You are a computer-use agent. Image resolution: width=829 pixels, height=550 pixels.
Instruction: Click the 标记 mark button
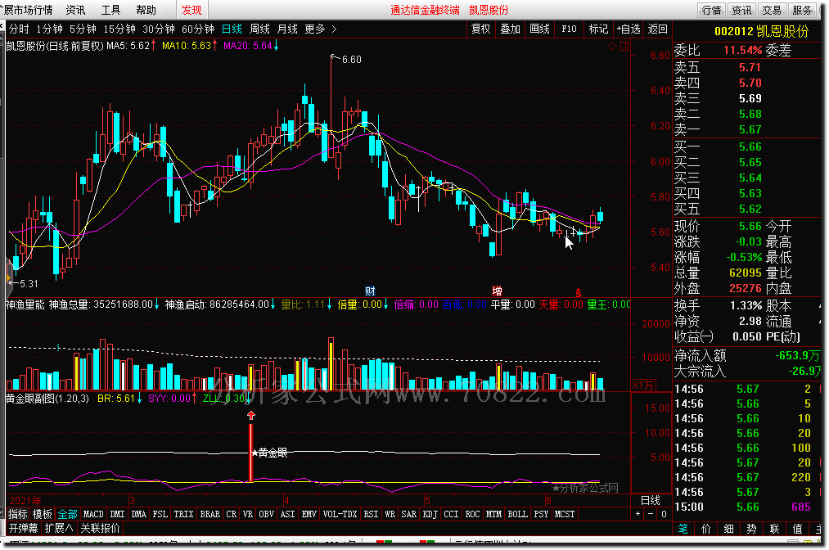[598, 29]
